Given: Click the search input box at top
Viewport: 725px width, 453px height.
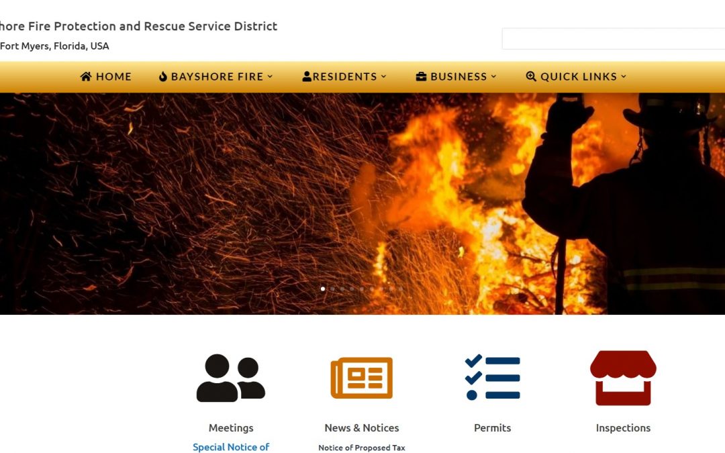Looking at the screenshot, I should [613, 39].
